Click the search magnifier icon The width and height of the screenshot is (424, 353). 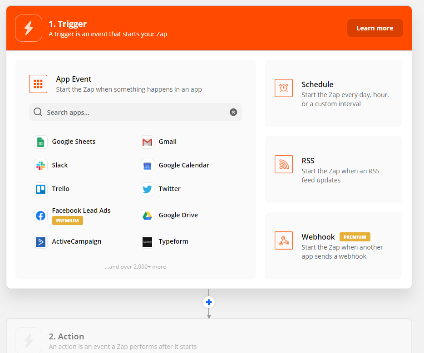38,112
